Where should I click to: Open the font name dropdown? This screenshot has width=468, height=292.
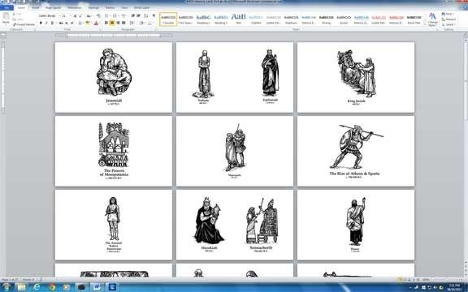[x=50, y=15]
